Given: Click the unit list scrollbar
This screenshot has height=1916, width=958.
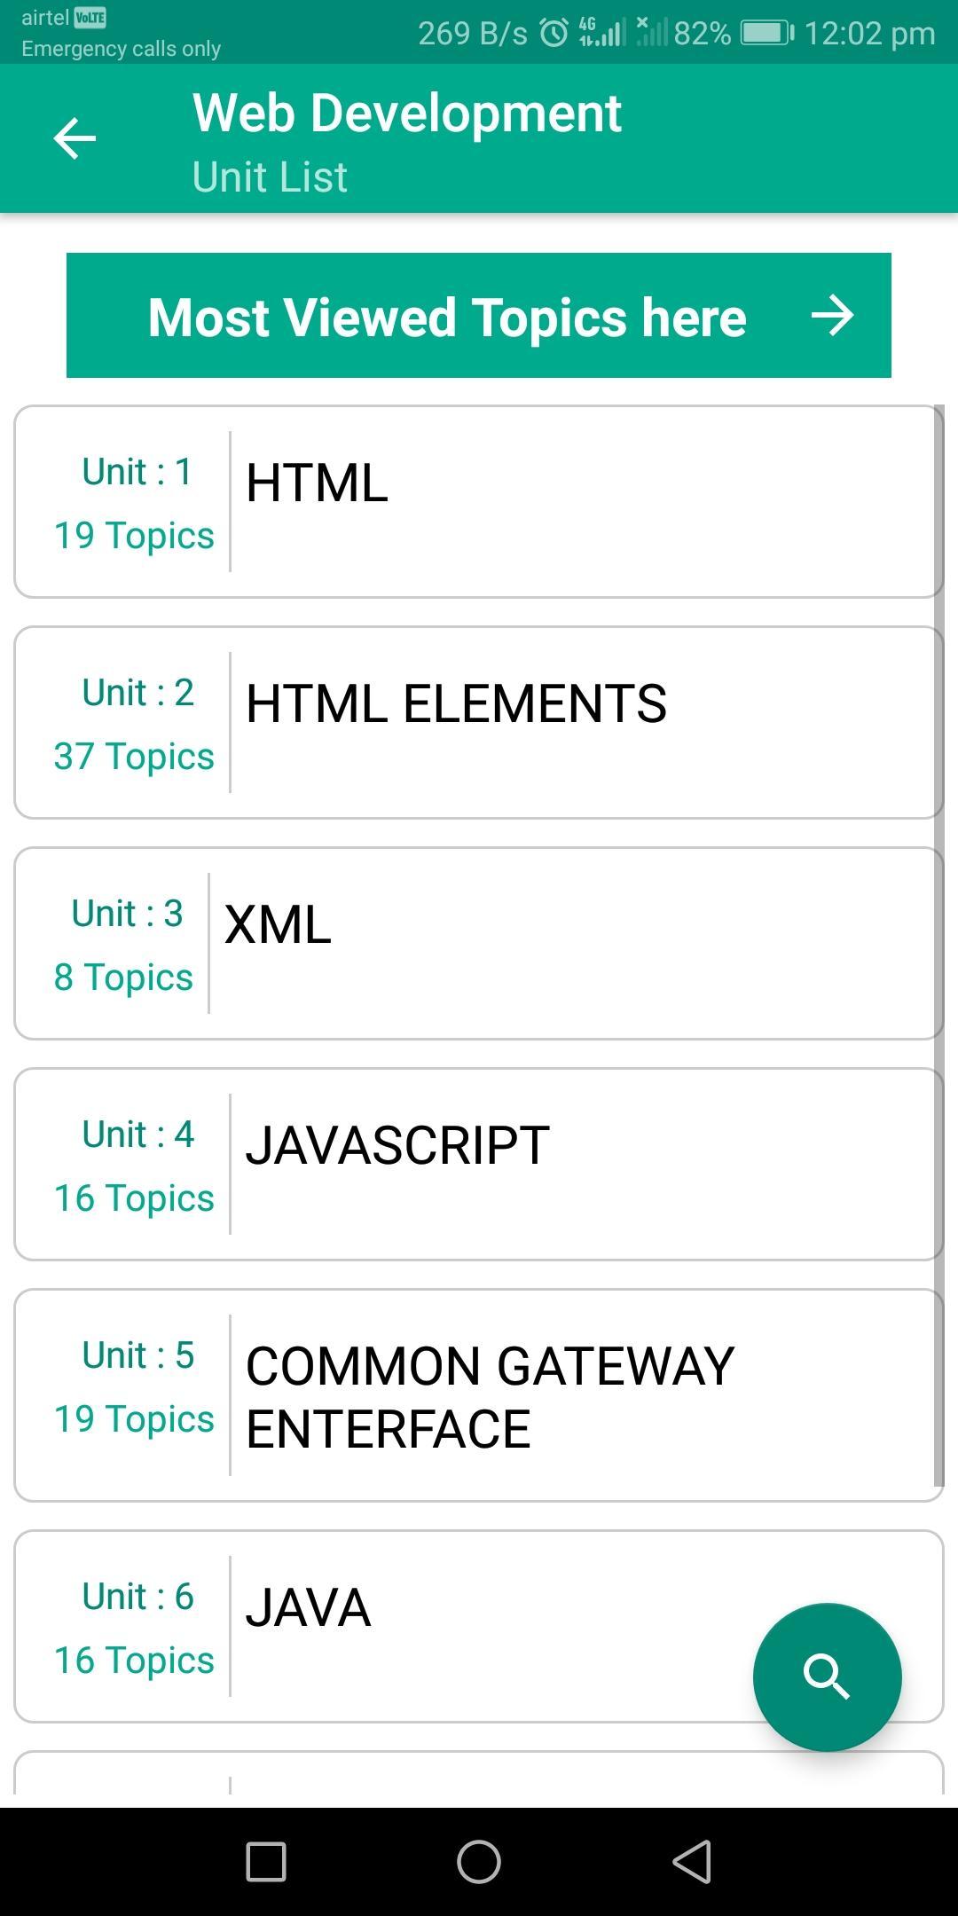Looking at the screenshot, I should [938, 945].
